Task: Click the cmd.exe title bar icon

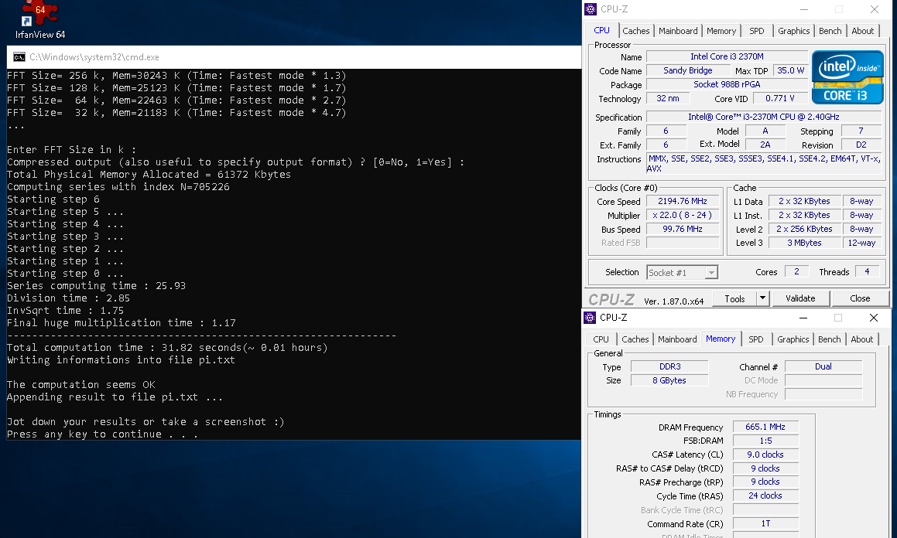Action: point(19,57)
